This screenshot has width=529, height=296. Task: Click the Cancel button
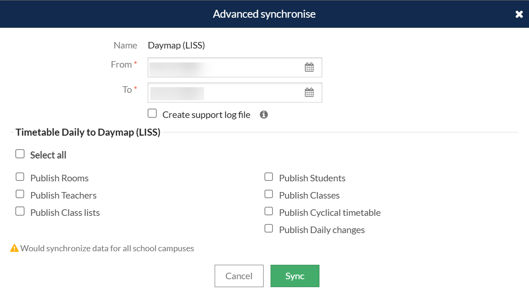click(x=239, y=276)
